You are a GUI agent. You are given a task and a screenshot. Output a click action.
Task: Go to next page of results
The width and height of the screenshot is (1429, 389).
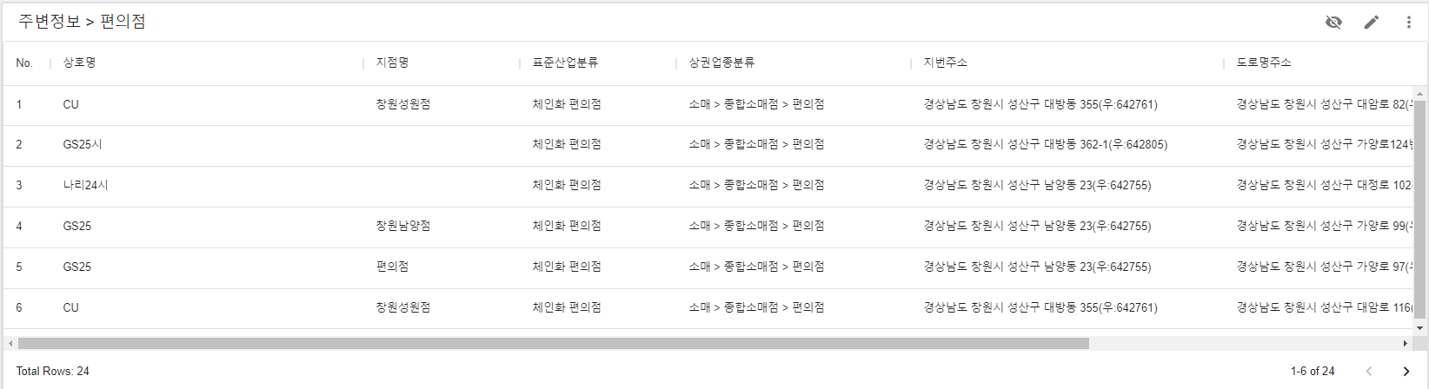1406,371
